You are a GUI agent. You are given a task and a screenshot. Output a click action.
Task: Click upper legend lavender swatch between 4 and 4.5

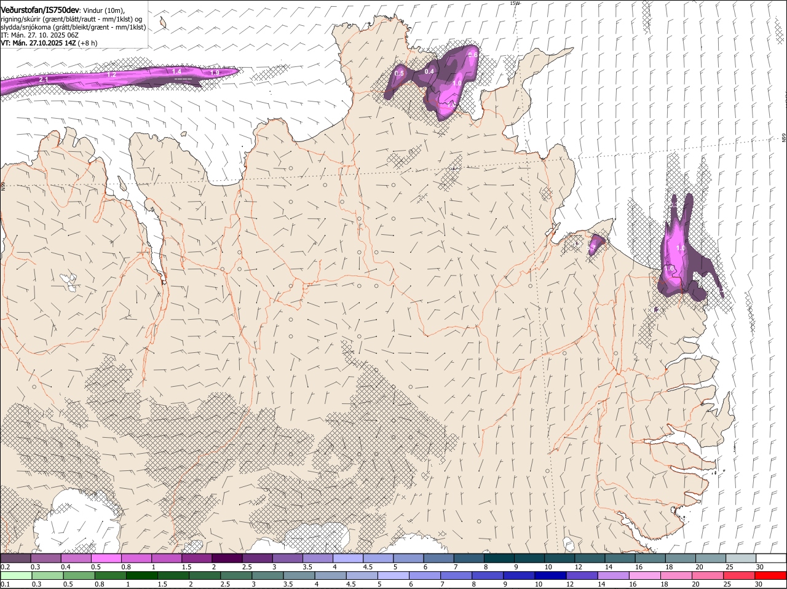[x=348, y=558]
